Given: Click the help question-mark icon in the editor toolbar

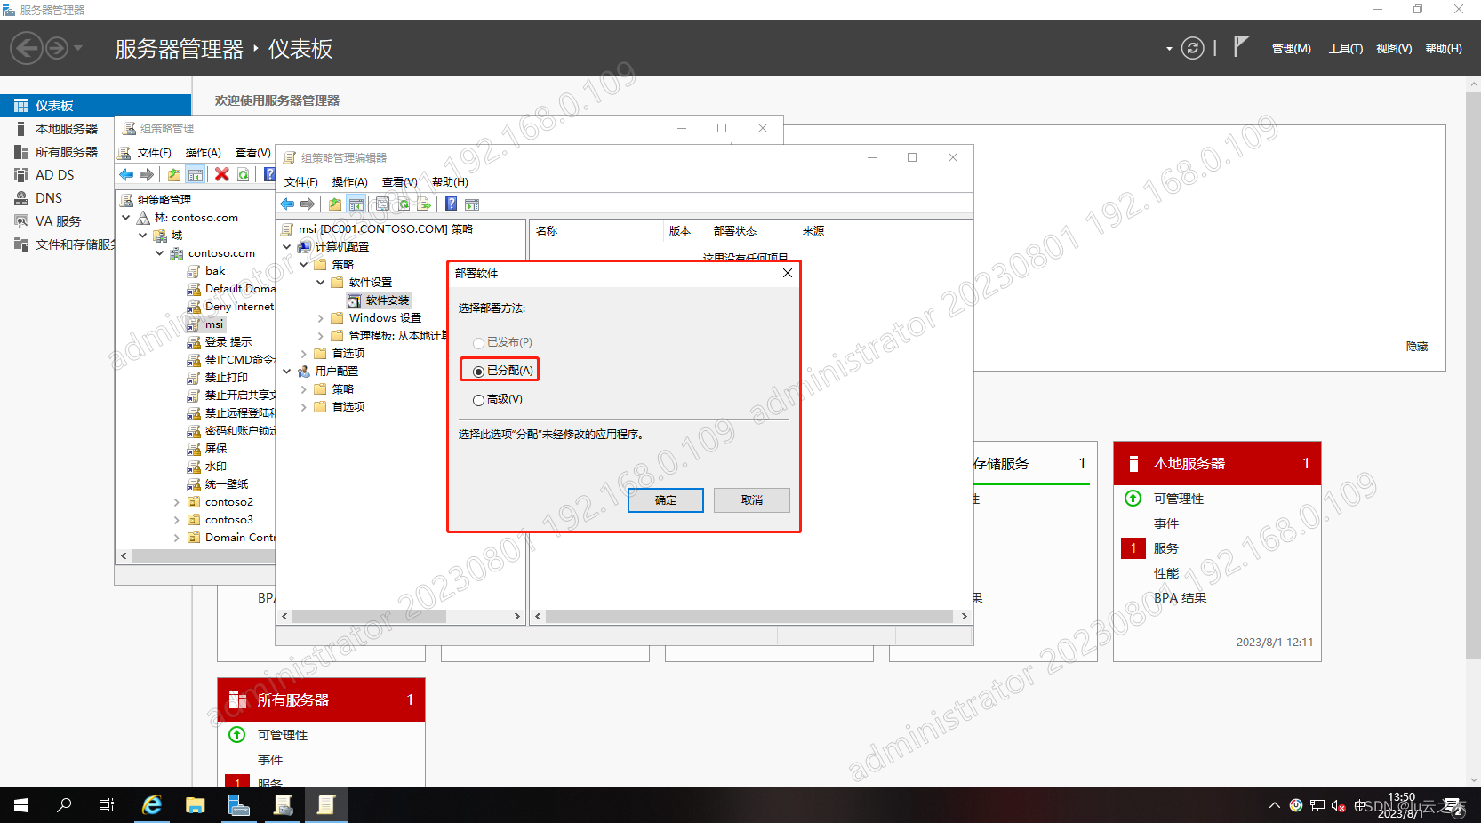Looking at the screenshot, I should [x=451, y=204].
